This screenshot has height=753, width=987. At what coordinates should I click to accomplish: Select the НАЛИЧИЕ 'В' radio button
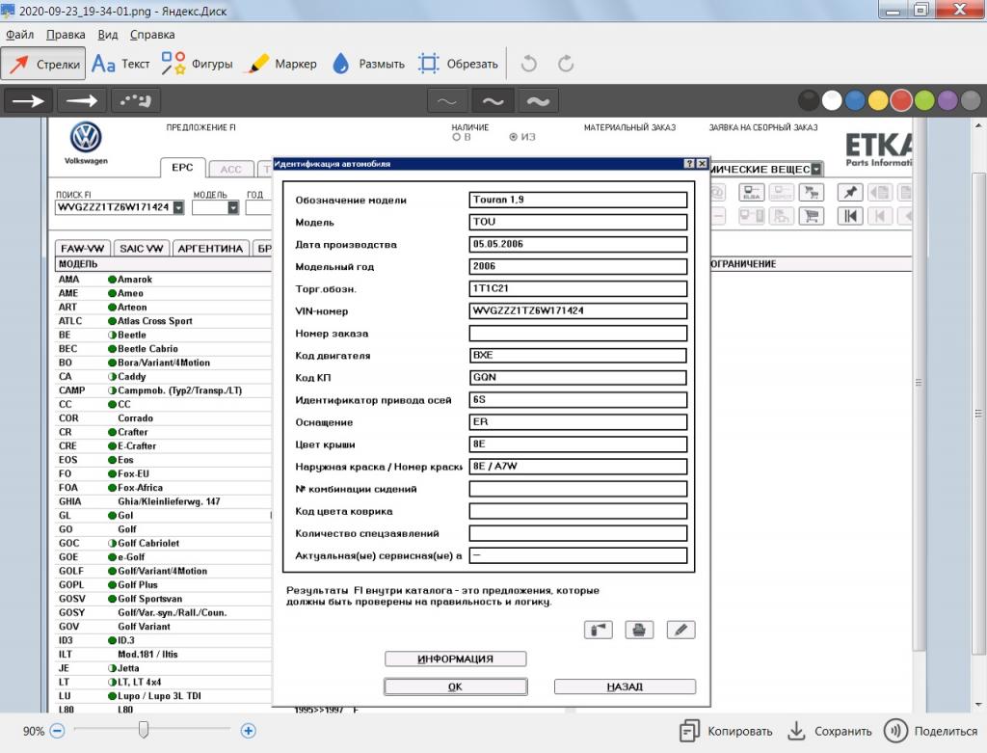click(x=456, y=137)
